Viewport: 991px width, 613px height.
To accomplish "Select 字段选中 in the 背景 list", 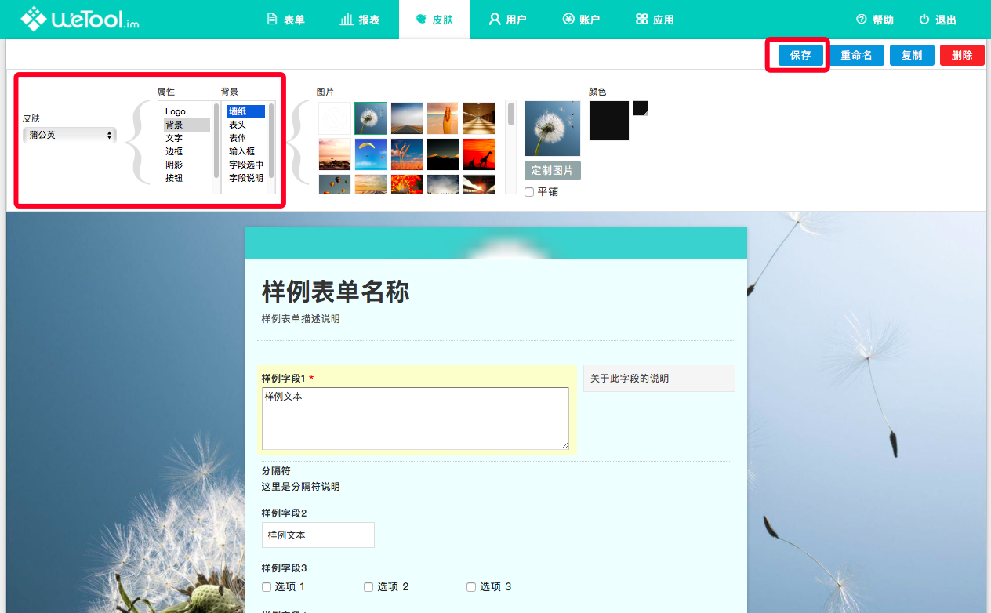I will [246, 165].
